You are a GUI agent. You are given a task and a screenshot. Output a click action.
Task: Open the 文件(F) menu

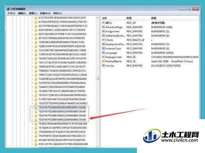[x=11, y=13]
